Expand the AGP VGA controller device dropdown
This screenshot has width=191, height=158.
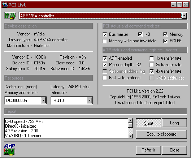tap(185, 16)
